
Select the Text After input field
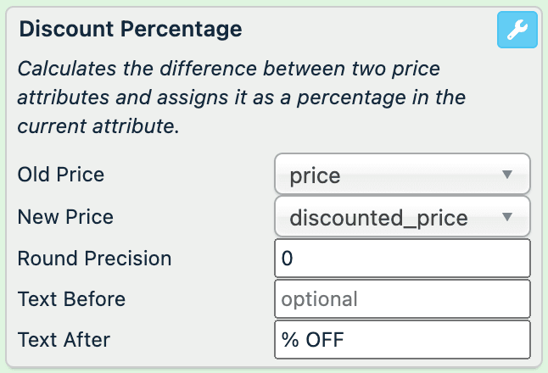402,339
